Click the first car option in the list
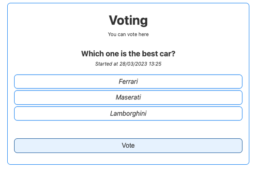The image size is (259, 170). click(x=128, y=82)
